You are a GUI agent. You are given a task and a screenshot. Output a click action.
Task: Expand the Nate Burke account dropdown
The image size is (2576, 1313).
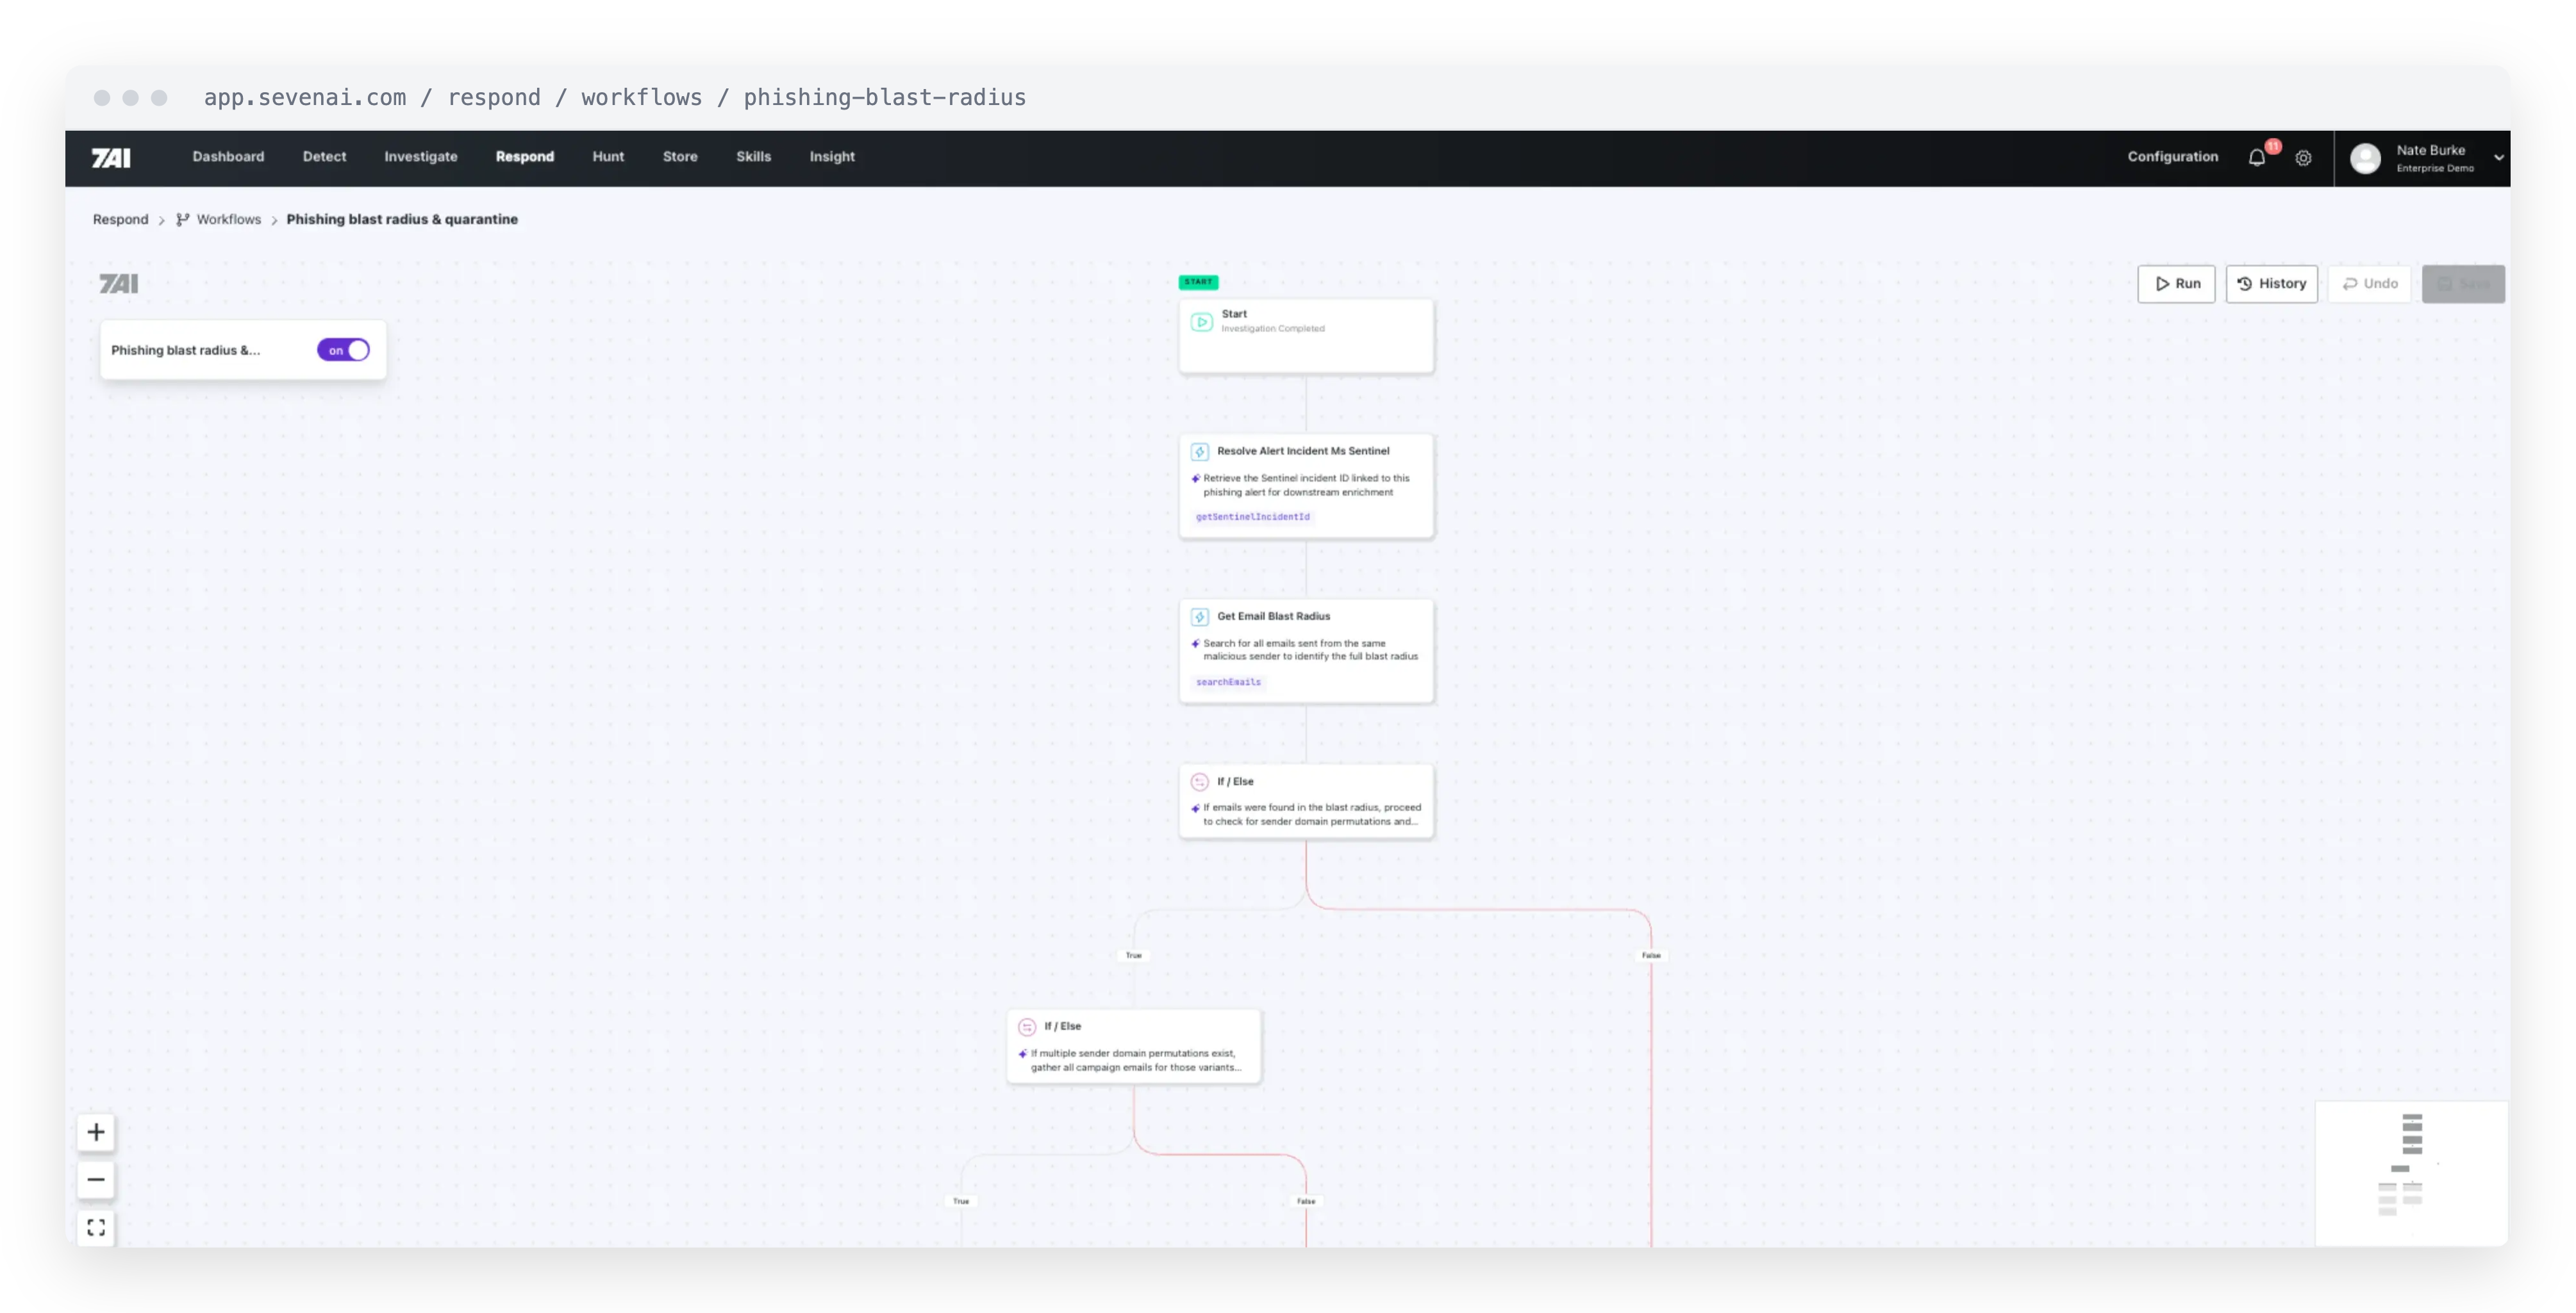click(2498, 158)
